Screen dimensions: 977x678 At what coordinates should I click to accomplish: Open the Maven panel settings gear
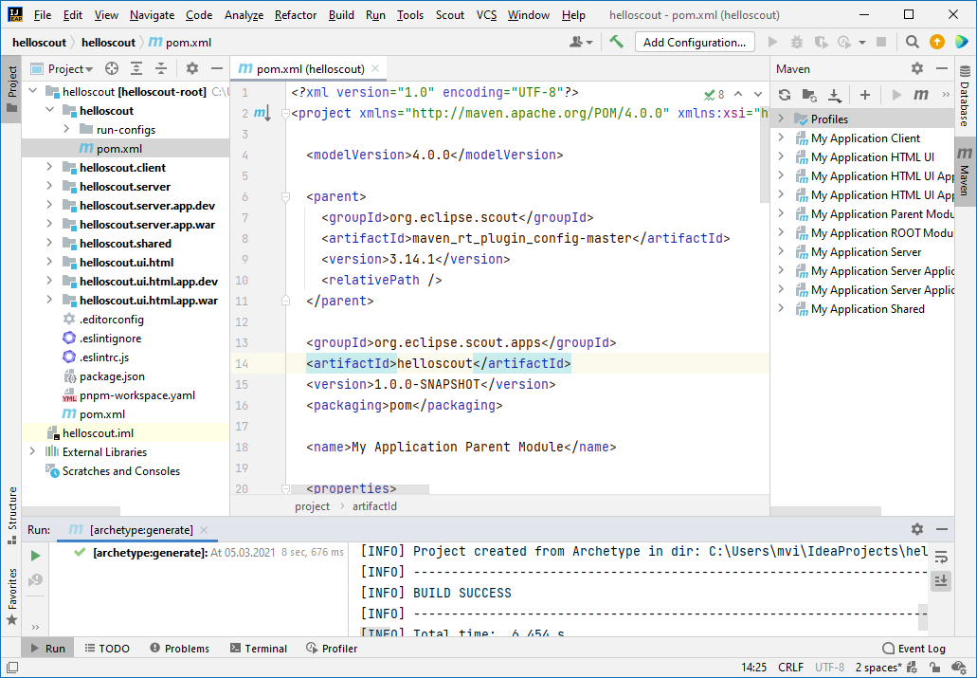(916, 68)
